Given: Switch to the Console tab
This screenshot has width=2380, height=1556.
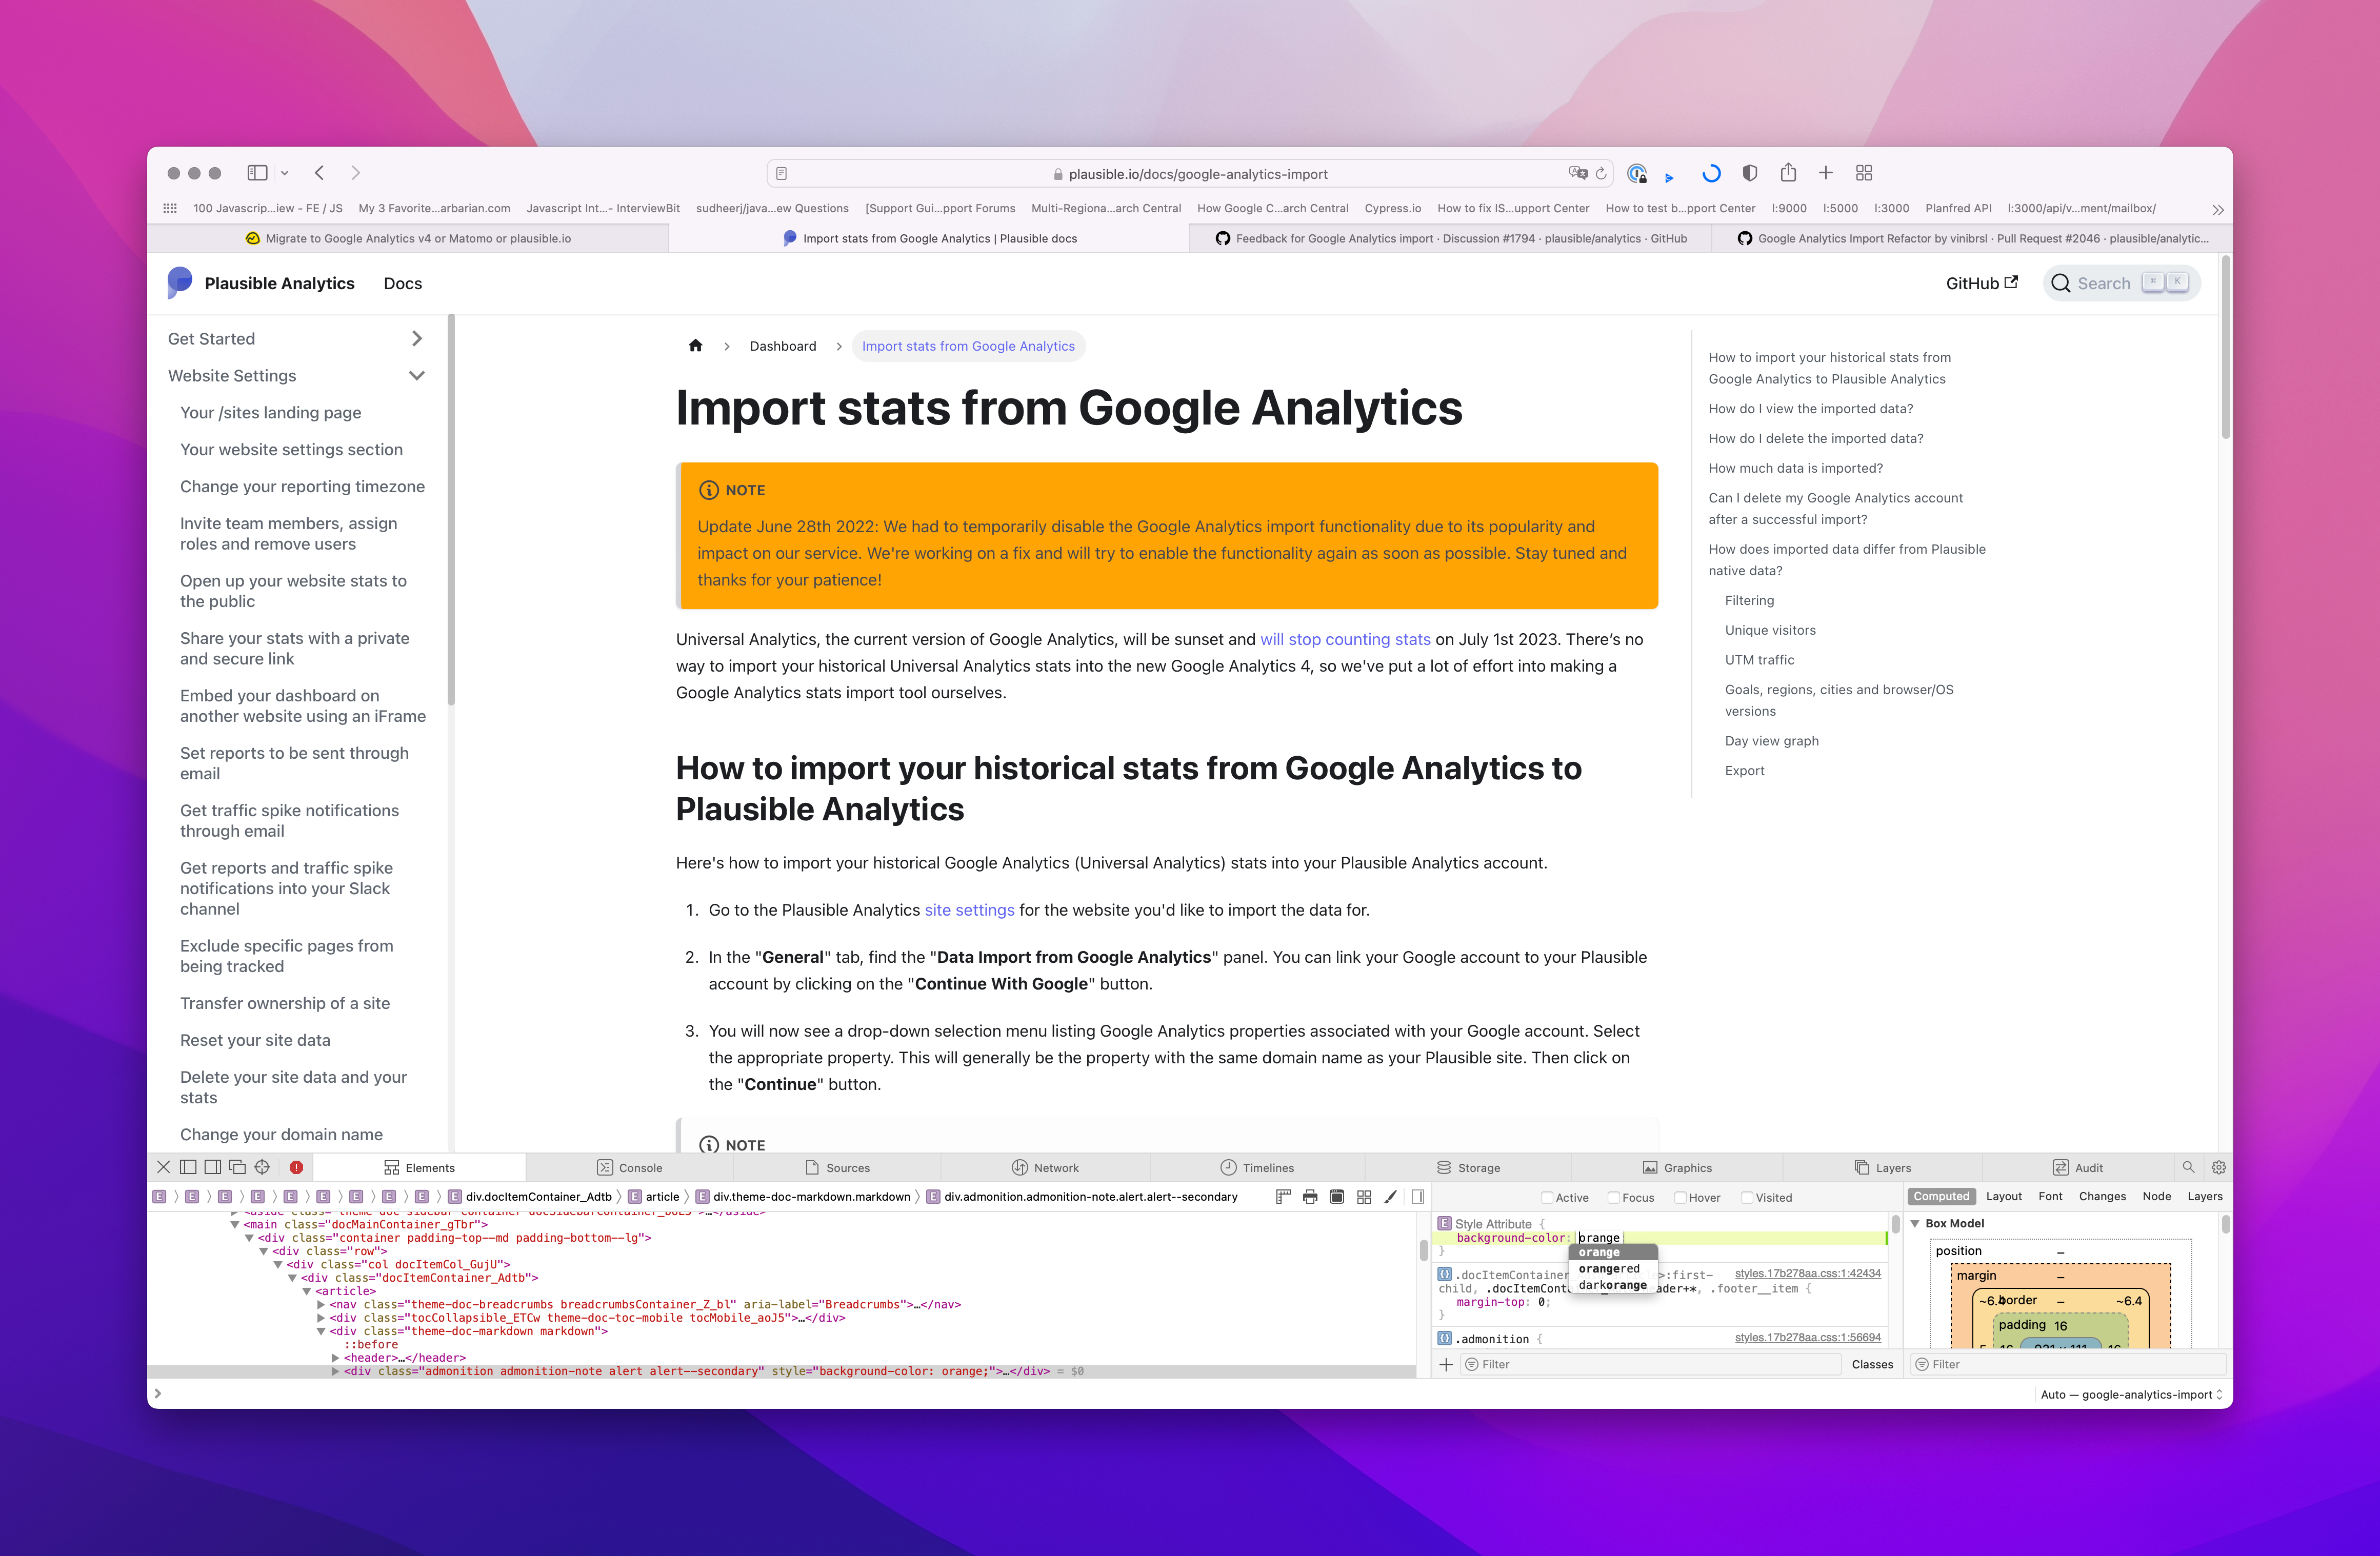Looking at the screenshot, I should [x=630, y=1167].
